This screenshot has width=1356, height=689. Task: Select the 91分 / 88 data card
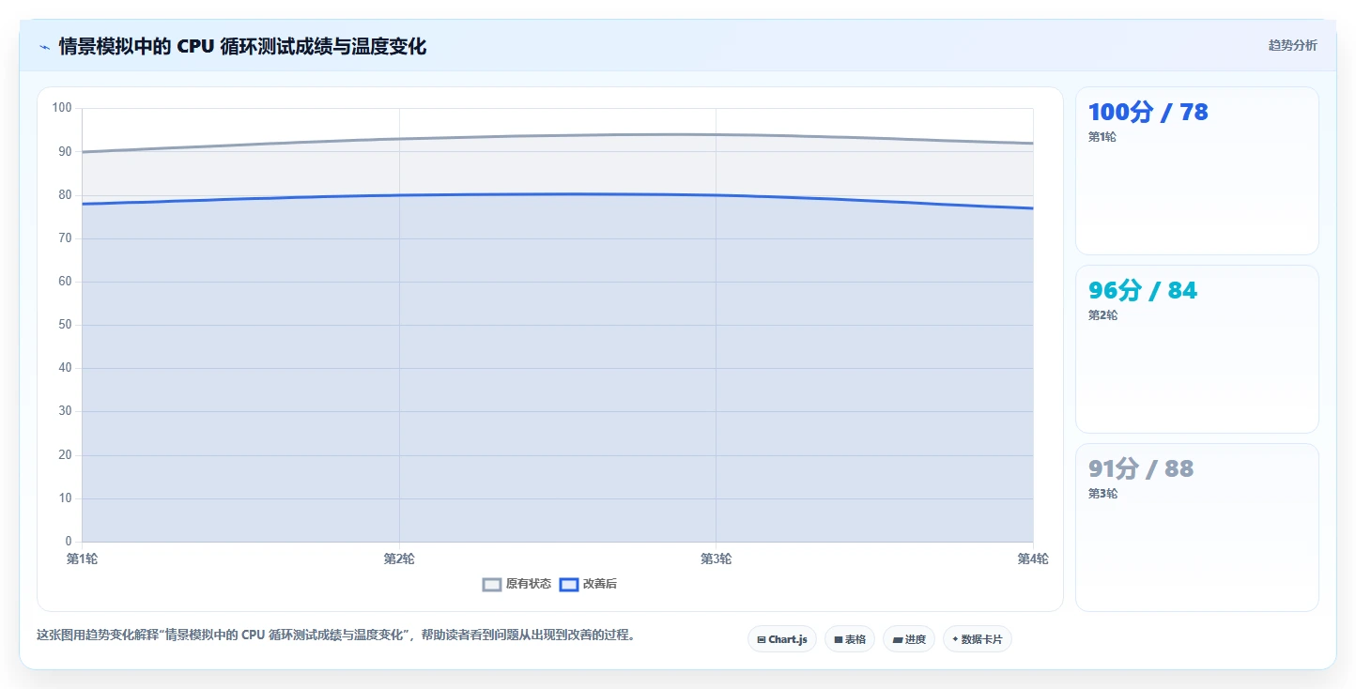click(x=1196, y=528)
